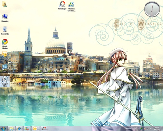The image size is (163, 131).
Task: Show hidden system tray icons
Action: tap(138, 129)
